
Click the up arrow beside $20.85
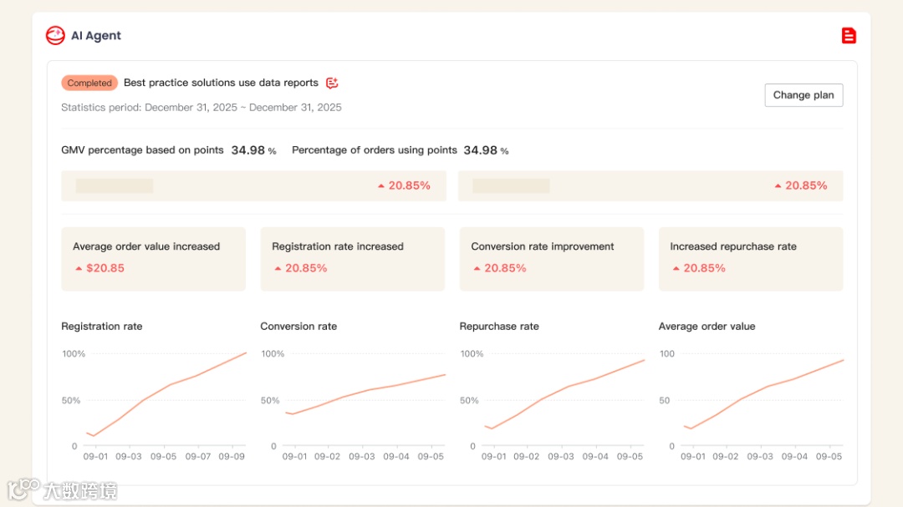[x=79, y=269]
